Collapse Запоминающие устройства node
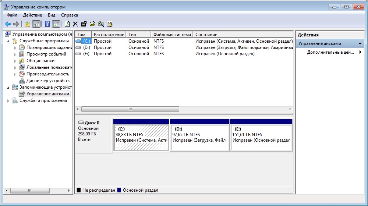This screenshot has height=206, width=368. pyautogui.click(x=8, y=87)
